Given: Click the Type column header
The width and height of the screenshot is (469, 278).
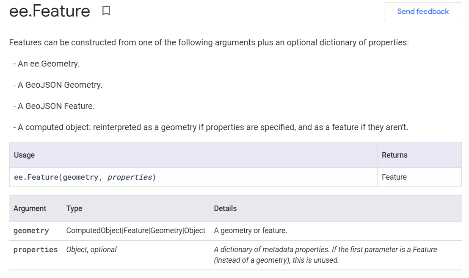Looking at the screenshot, I should (74, 208).
